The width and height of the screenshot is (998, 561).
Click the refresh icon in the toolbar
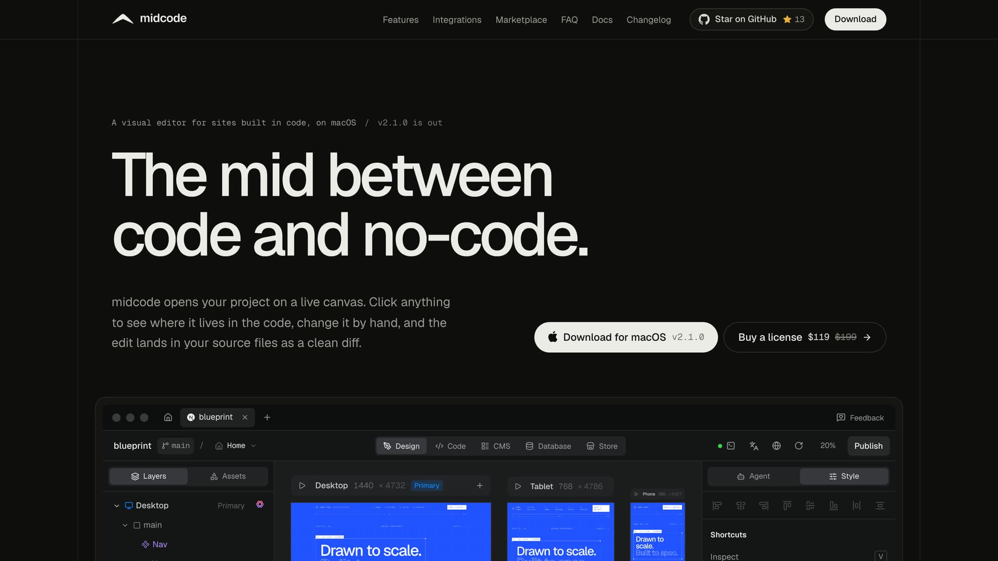(x=799, y=446)
